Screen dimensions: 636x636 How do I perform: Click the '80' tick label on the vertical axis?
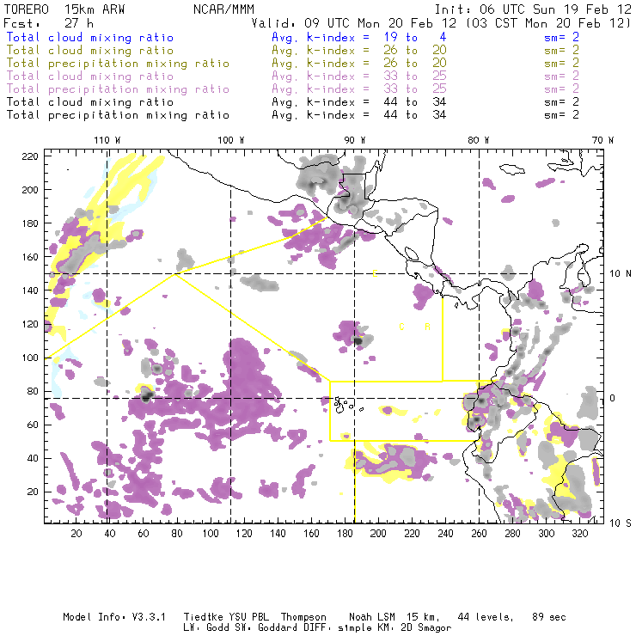click(33, 391)
